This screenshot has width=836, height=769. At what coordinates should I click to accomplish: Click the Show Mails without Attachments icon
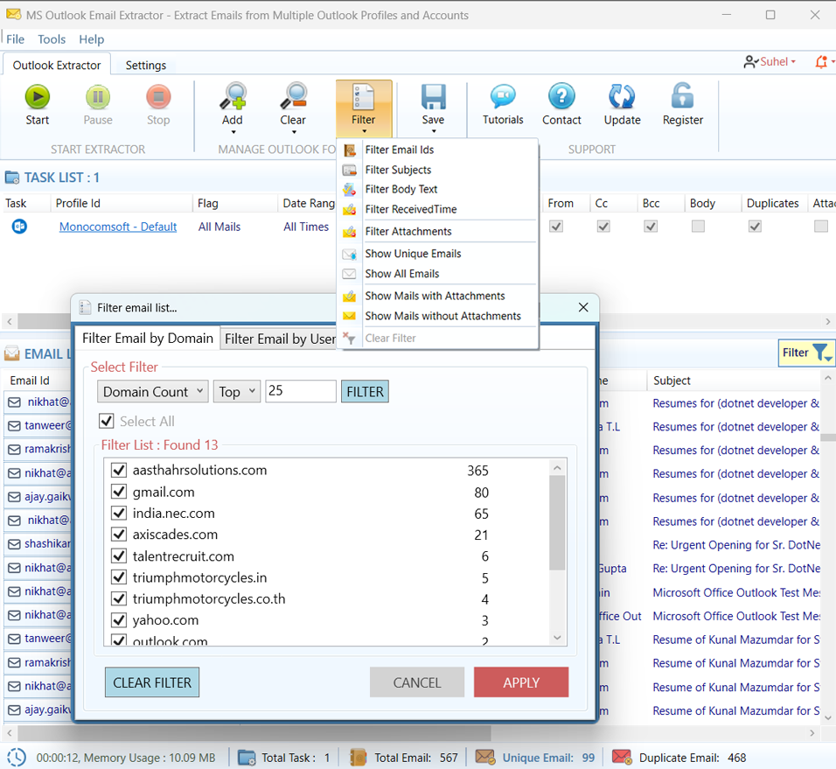pos(350,316)
